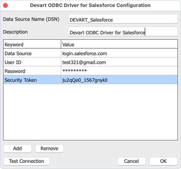Confirm settings with OK button

(163, 161)
